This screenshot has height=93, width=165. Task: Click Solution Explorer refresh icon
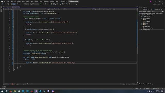point(153,9)
